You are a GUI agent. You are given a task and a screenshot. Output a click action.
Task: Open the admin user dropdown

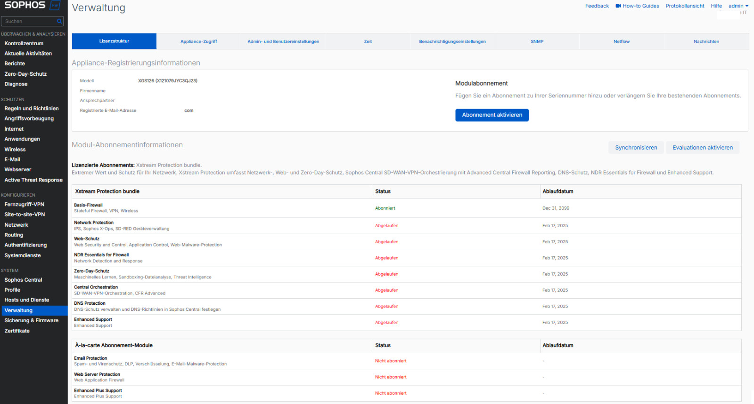pos(738,6)
